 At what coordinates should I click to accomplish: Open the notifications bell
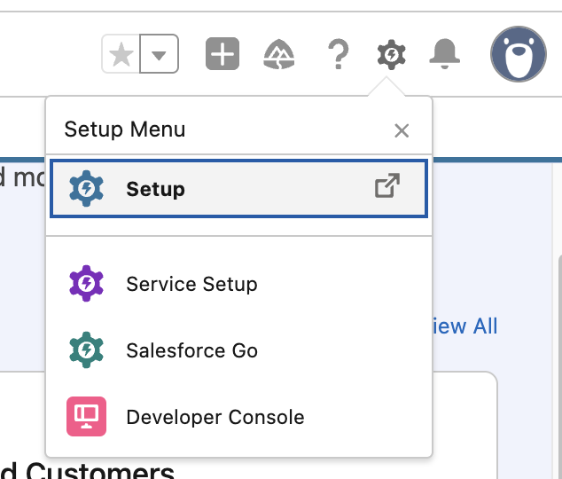point(444,54)
